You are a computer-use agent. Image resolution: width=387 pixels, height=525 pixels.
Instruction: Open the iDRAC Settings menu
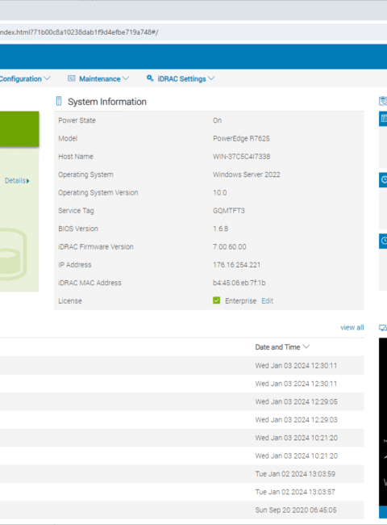tap(181, 78)
